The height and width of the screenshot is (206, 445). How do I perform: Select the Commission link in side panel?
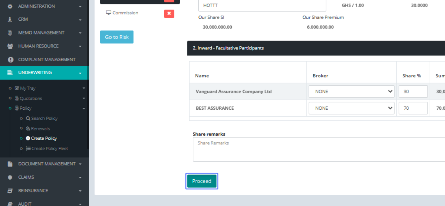[125, 13]
